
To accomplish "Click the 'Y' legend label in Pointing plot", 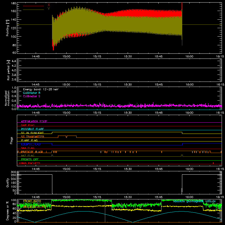I will pyautogui.click(x=49, y=9).
